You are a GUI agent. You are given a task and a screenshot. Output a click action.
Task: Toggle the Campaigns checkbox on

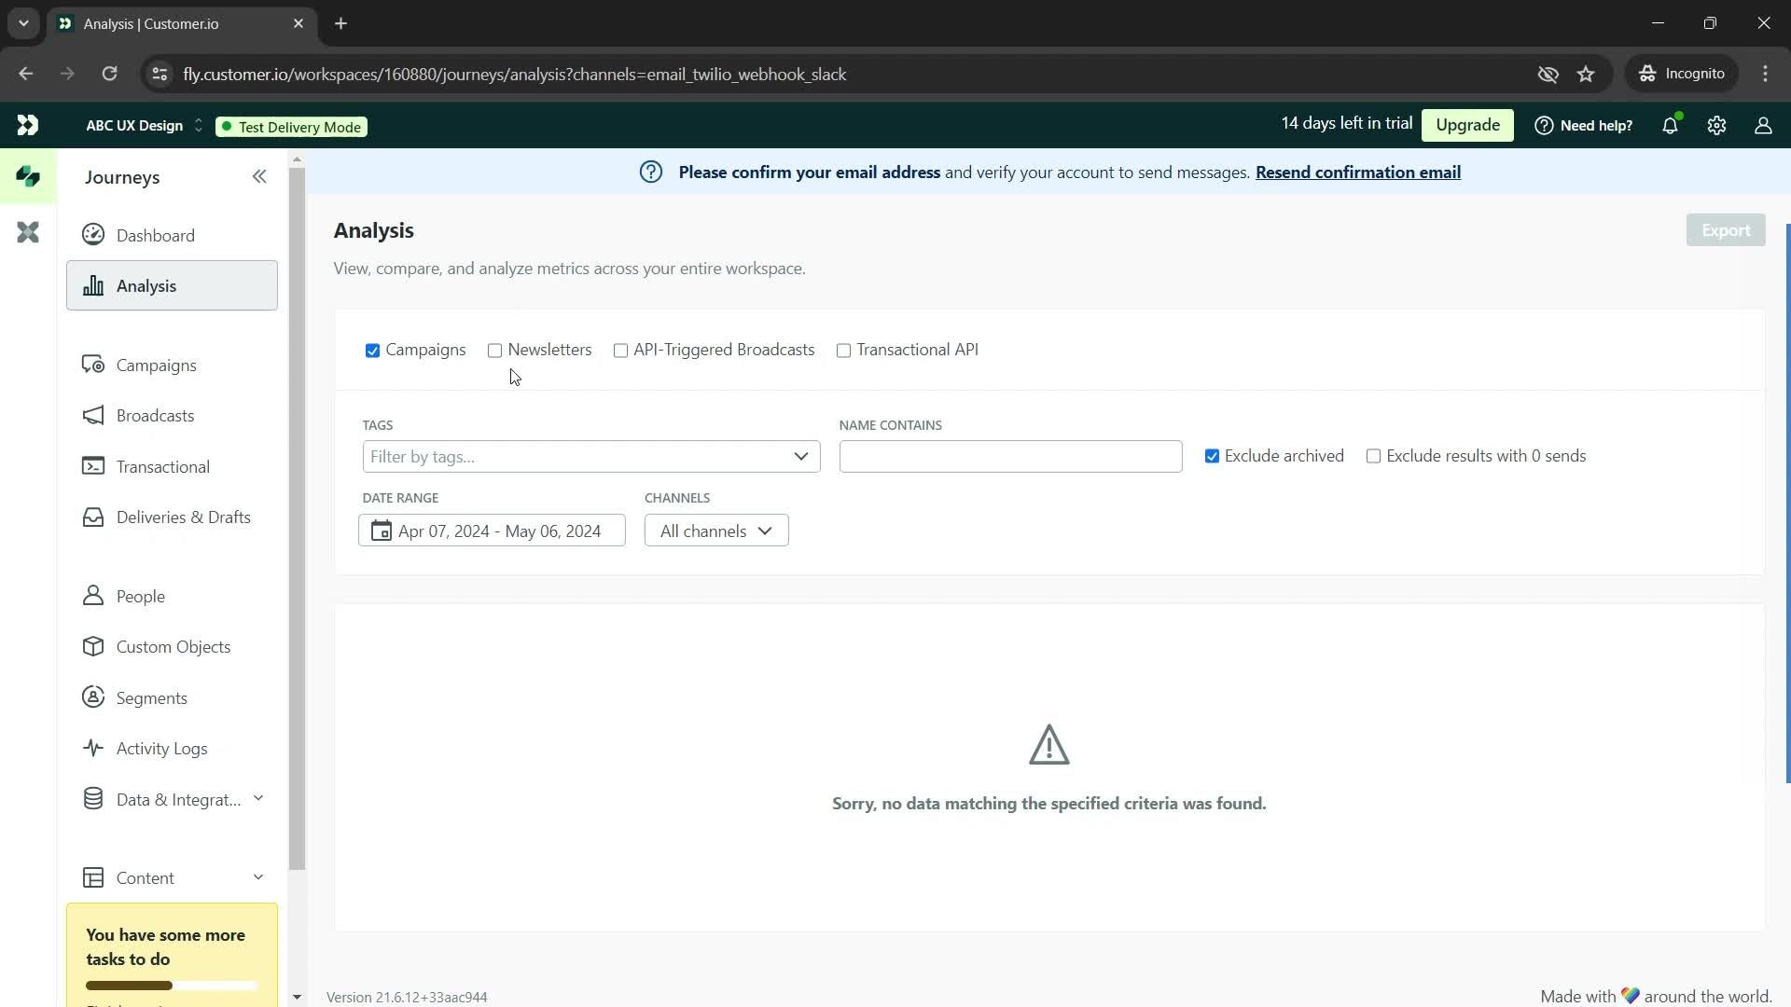[371, 350]
